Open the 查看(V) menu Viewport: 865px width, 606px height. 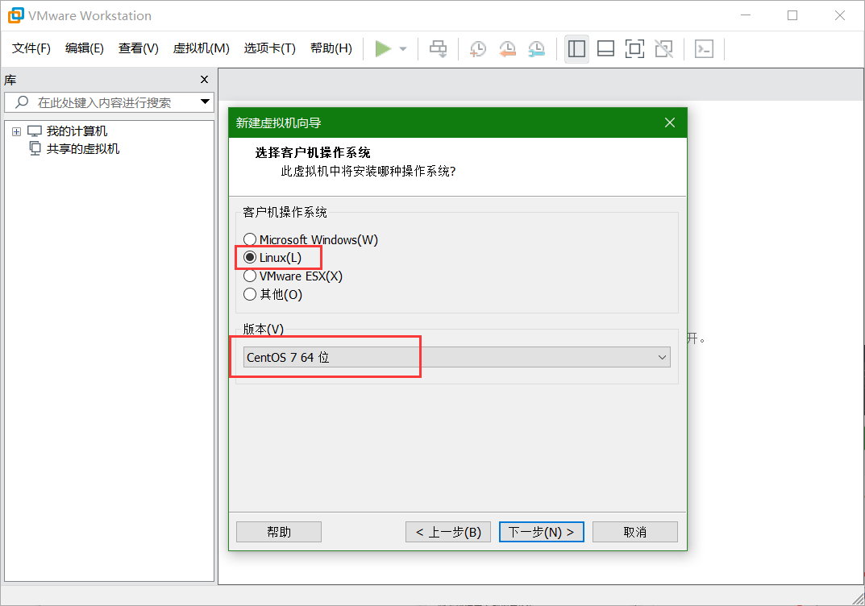(x=139, y=48)
